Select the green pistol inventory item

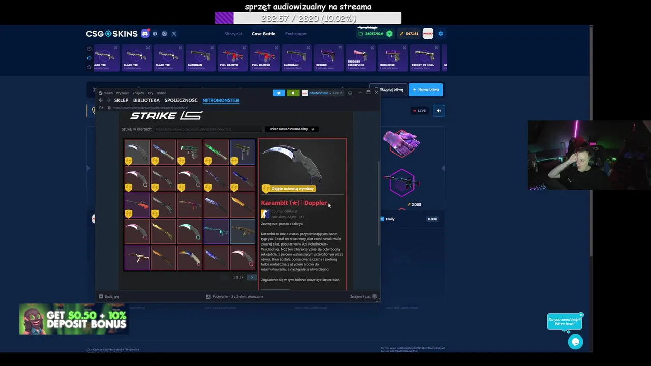point(190,152)
